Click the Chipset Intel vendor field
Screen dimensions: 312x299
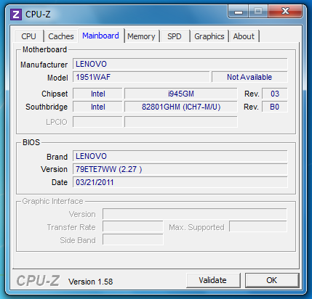[x=97, y=94]
